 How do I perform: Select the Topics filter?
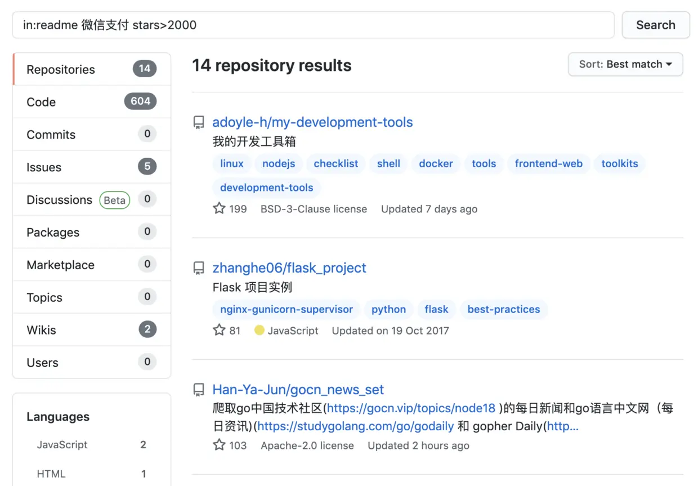point(92,297)
